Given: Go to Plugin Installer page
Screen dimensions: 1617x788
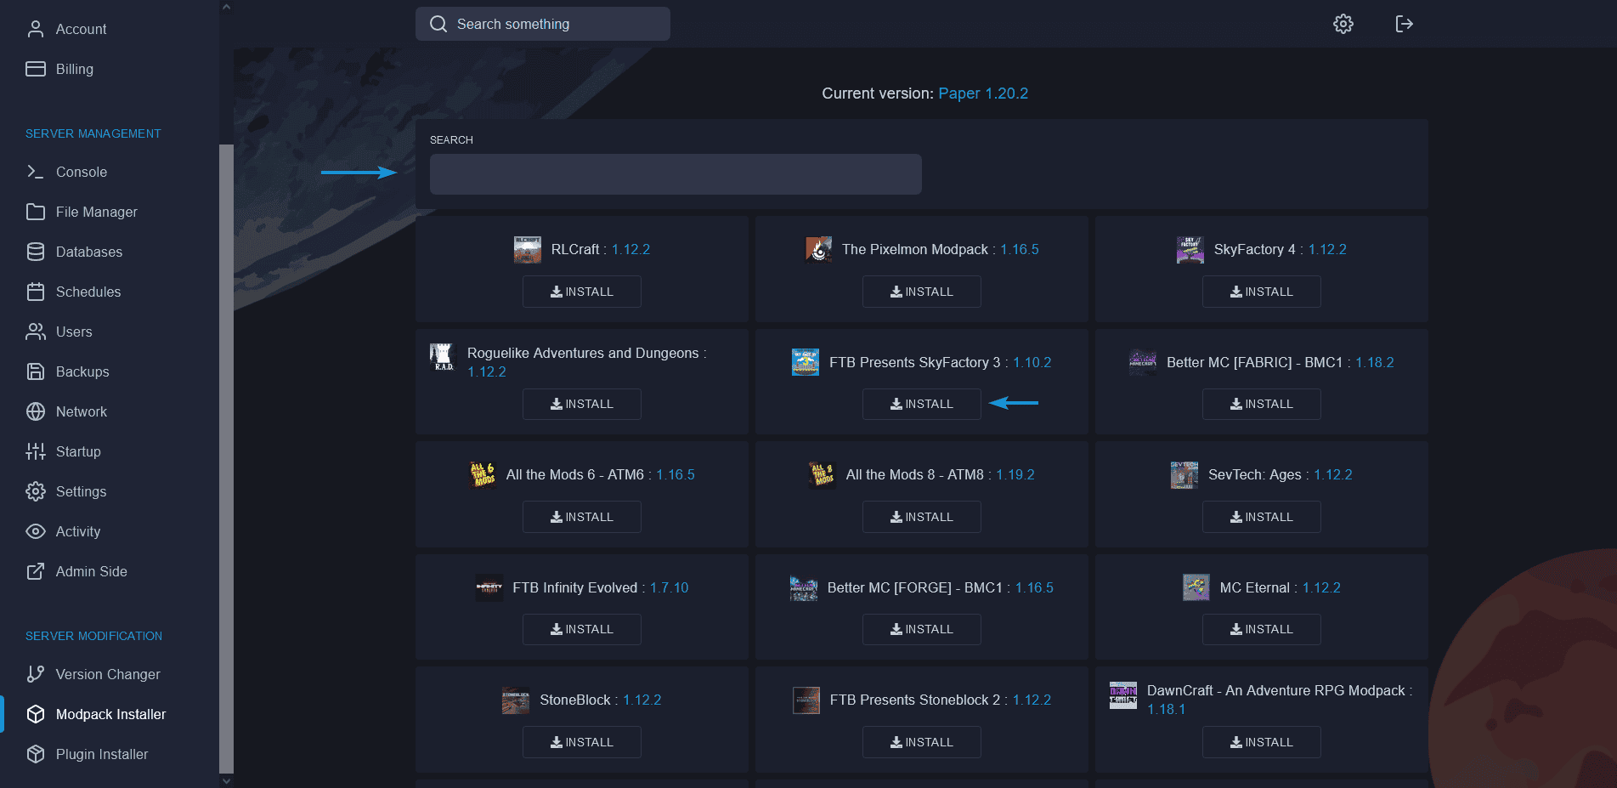Looking at the screenshot, I should pos(101,754).
